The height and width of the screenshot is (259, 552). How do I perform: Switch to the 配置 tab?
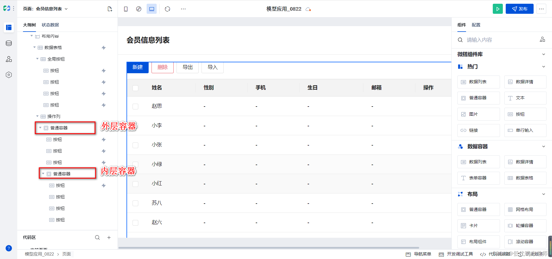coord(476,25)
